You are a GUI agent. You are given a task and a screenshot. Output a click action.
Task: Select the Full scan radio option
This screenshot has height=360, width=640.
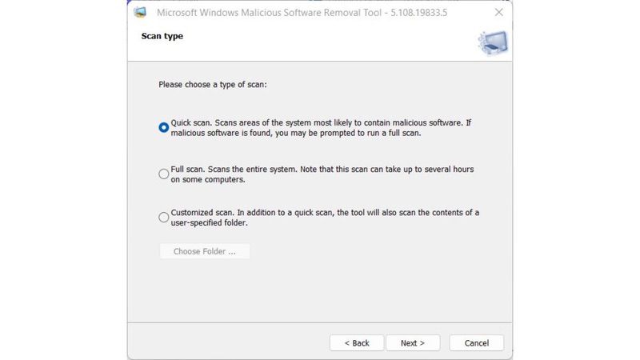164,174
